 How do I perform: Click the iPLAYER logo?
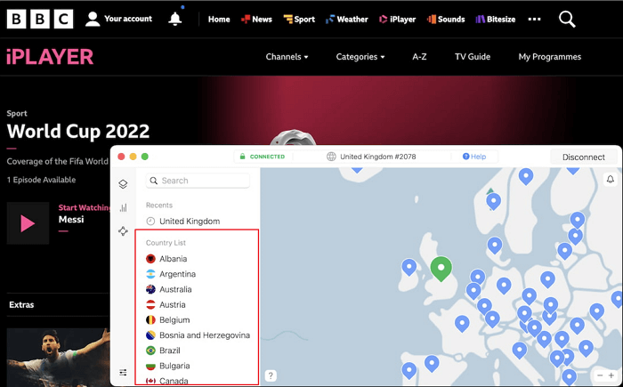pyautogui.click(x=50, y=57)
